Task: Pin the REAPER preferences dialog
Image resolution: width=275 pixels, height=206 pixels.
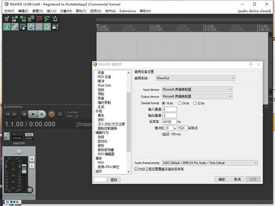Action: pyautogui.click(x=251, y=64)
